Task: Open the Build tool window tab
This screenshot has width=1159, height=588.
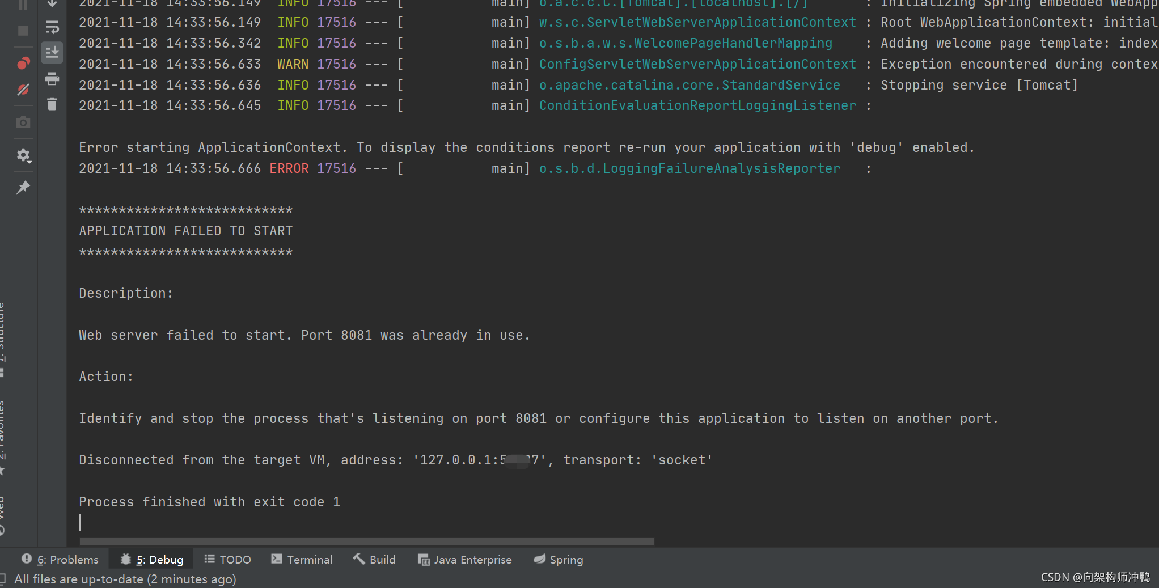Action: tap(374, 560)
